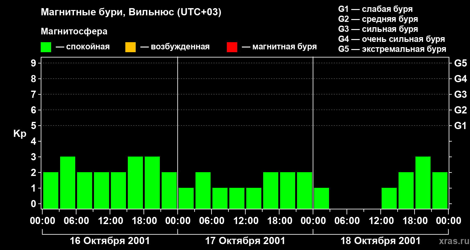Click the '17 Октября 2001' date label
The height and width of the screenshot is (250, 470).
click(245, 241)
